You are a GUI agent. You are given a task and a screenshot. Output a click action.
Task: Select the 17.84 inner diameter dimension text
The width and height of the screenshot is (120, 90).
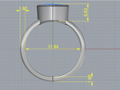pos(53,47)
